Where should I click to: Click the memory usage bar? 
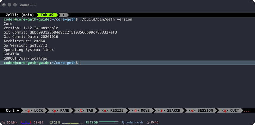click(109, 122)
